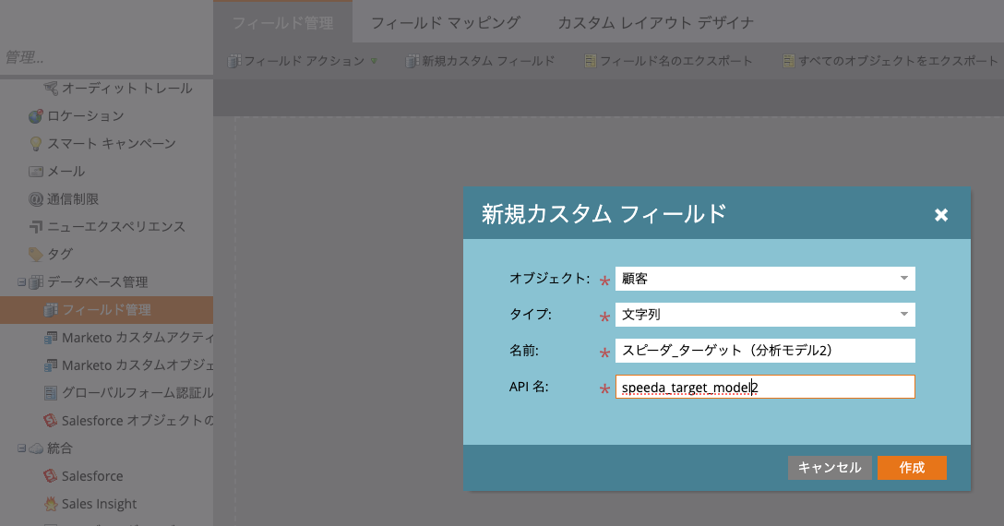Image resolution: width=1004 pixels, height=526 pixels.
Task: Collapse the 統合 tree node
Action: coord(20,448)
